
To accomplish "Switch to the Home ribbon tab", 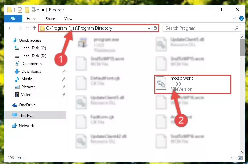I will [32, 19].
